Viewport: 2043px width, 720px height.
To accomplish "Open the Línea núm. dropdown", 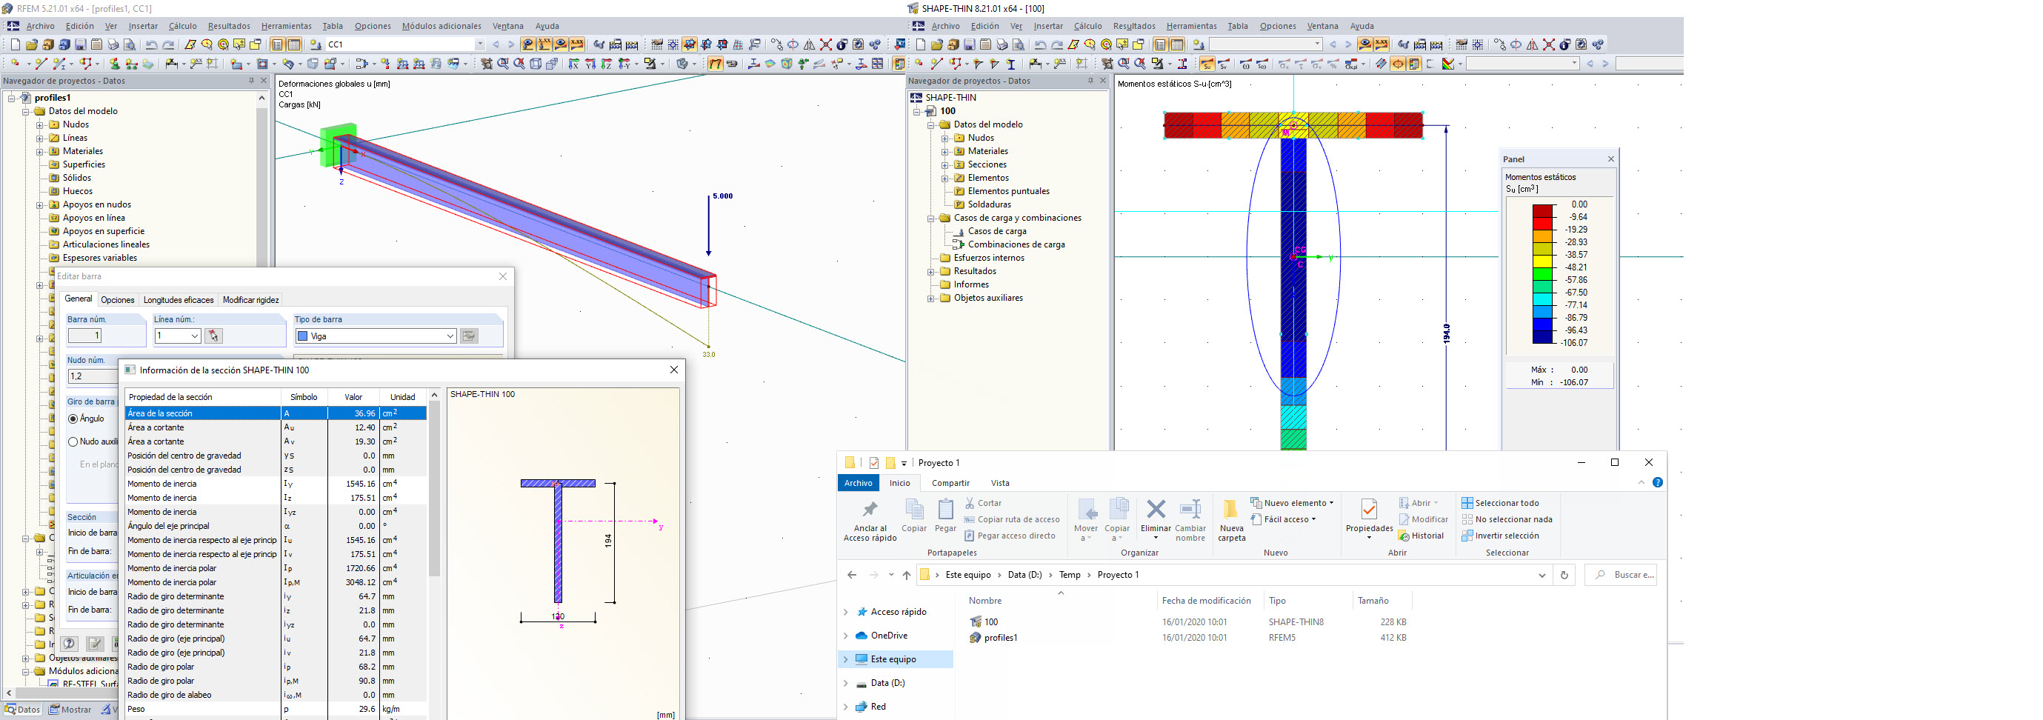I will click(194, 336).
